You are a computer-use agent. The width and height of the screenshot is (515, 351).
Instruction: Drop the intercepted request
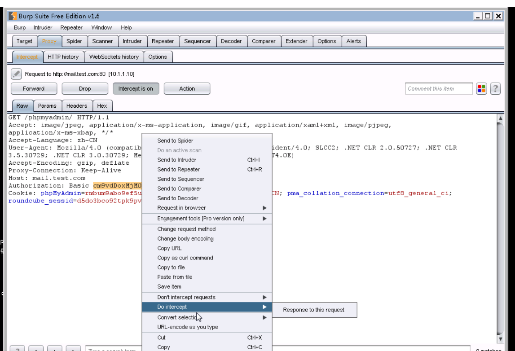click(85, 89)
